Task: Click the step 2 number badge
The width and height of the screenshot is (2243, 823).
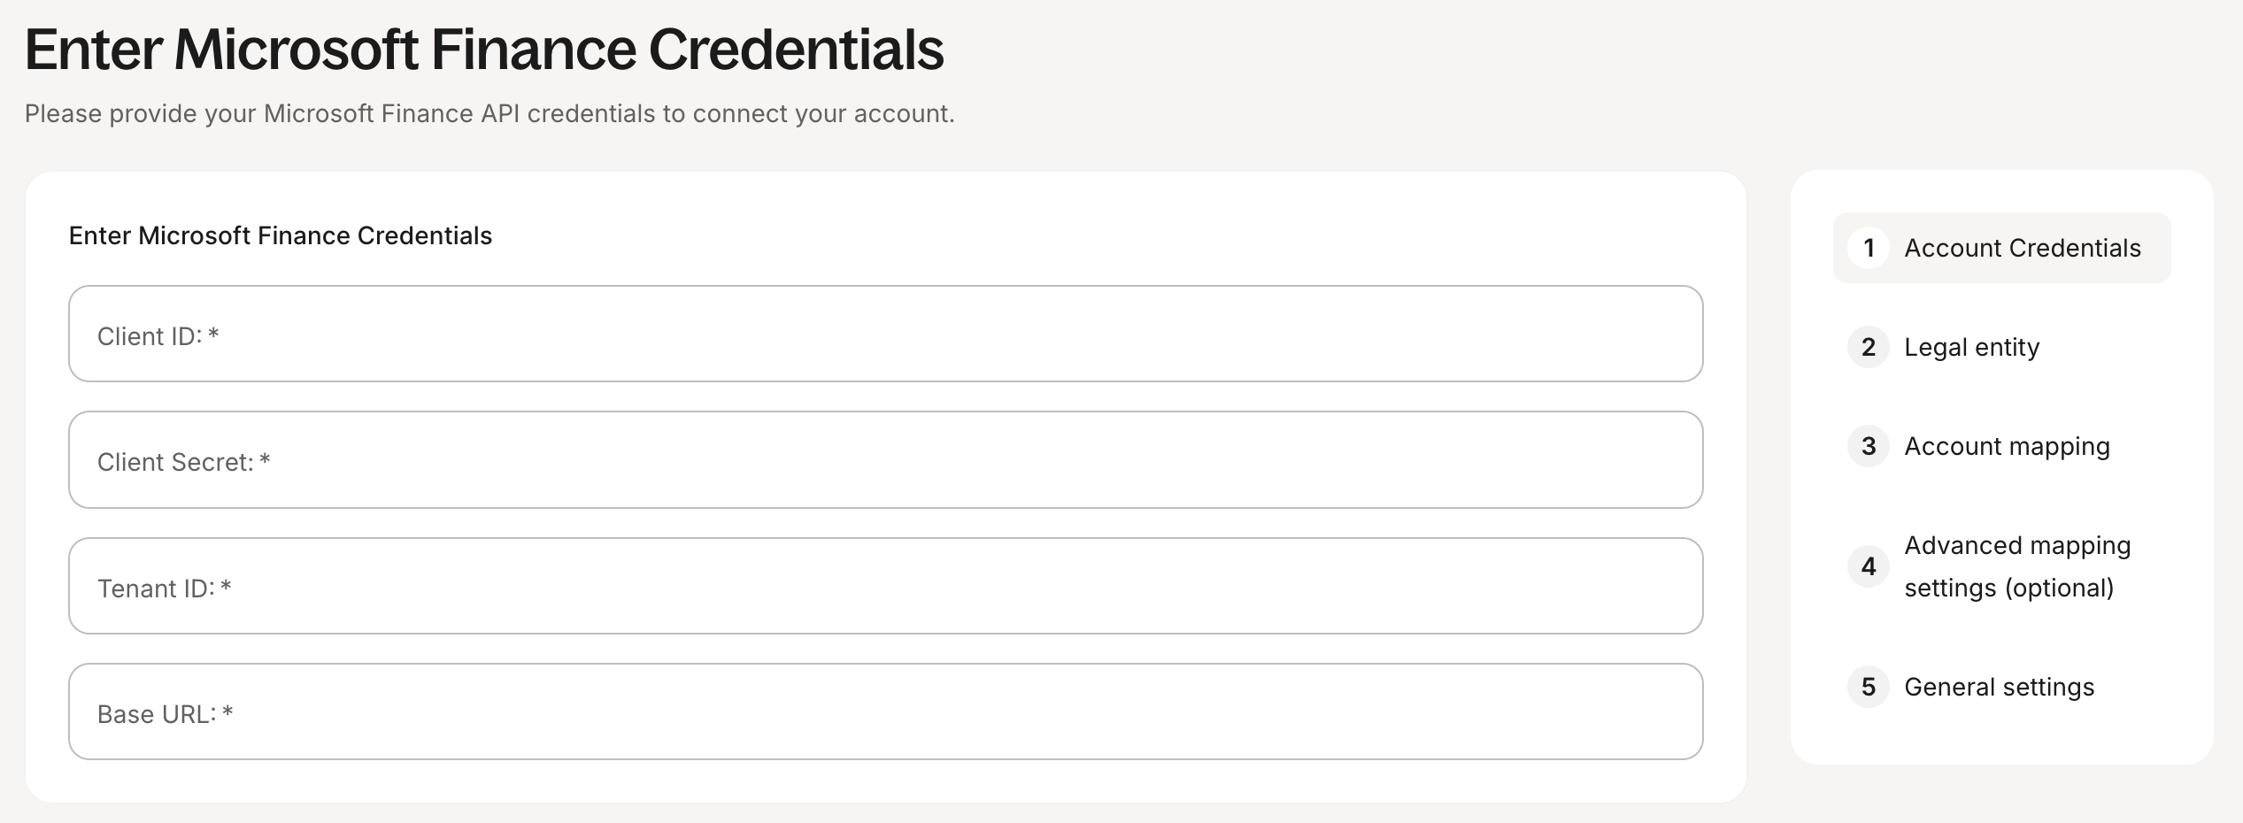Action: pyautogui.click(x=1869, y=347)
